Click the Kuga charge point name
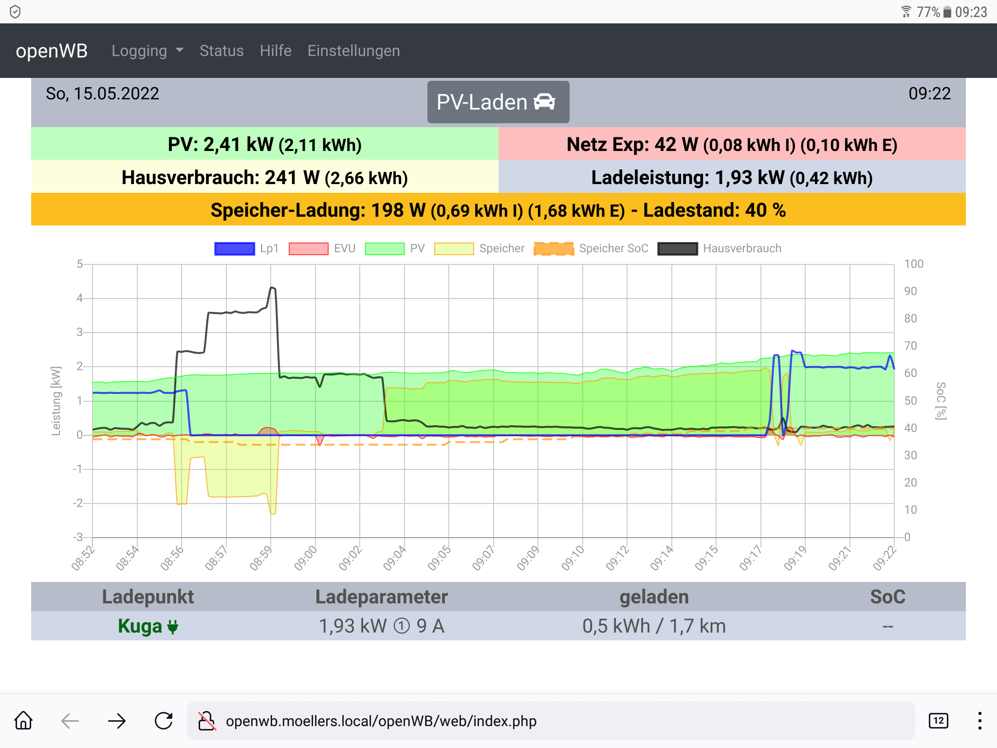997x748 pixels. pos(140,626)
